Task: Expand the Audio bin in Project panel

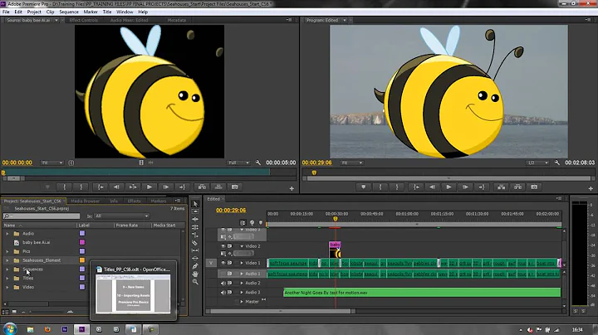Action: [7, 233]
